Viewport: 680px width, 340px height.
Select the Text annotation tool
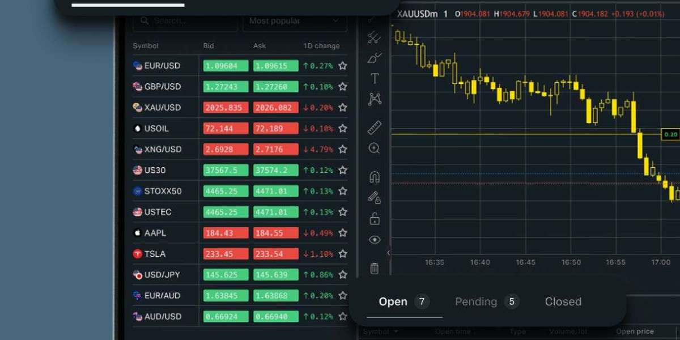coord(374,78)
